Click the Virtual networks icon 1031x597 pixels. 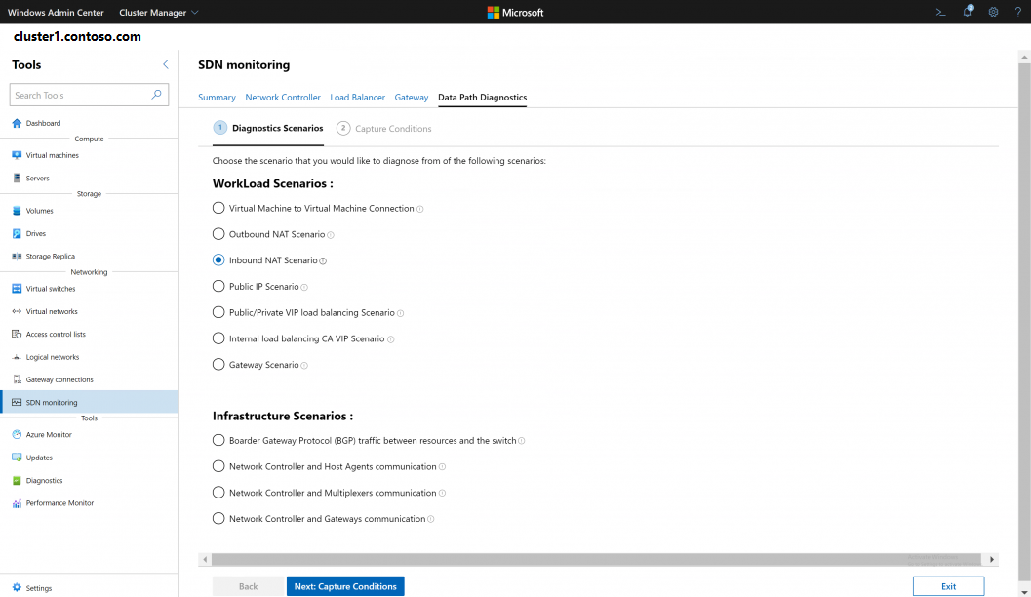17,311
